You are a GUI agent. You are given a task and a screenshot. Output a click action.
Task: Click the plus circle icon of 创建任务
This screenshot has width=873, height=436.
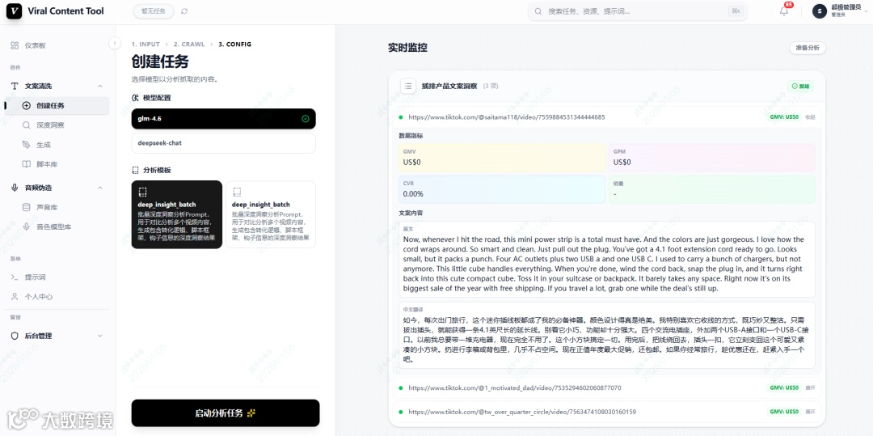[26, 106]
